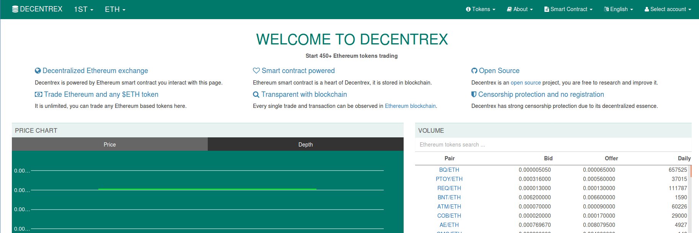Viewport: 699px width, 233px height.
Task: Expand the About menu
Action: 520,9
